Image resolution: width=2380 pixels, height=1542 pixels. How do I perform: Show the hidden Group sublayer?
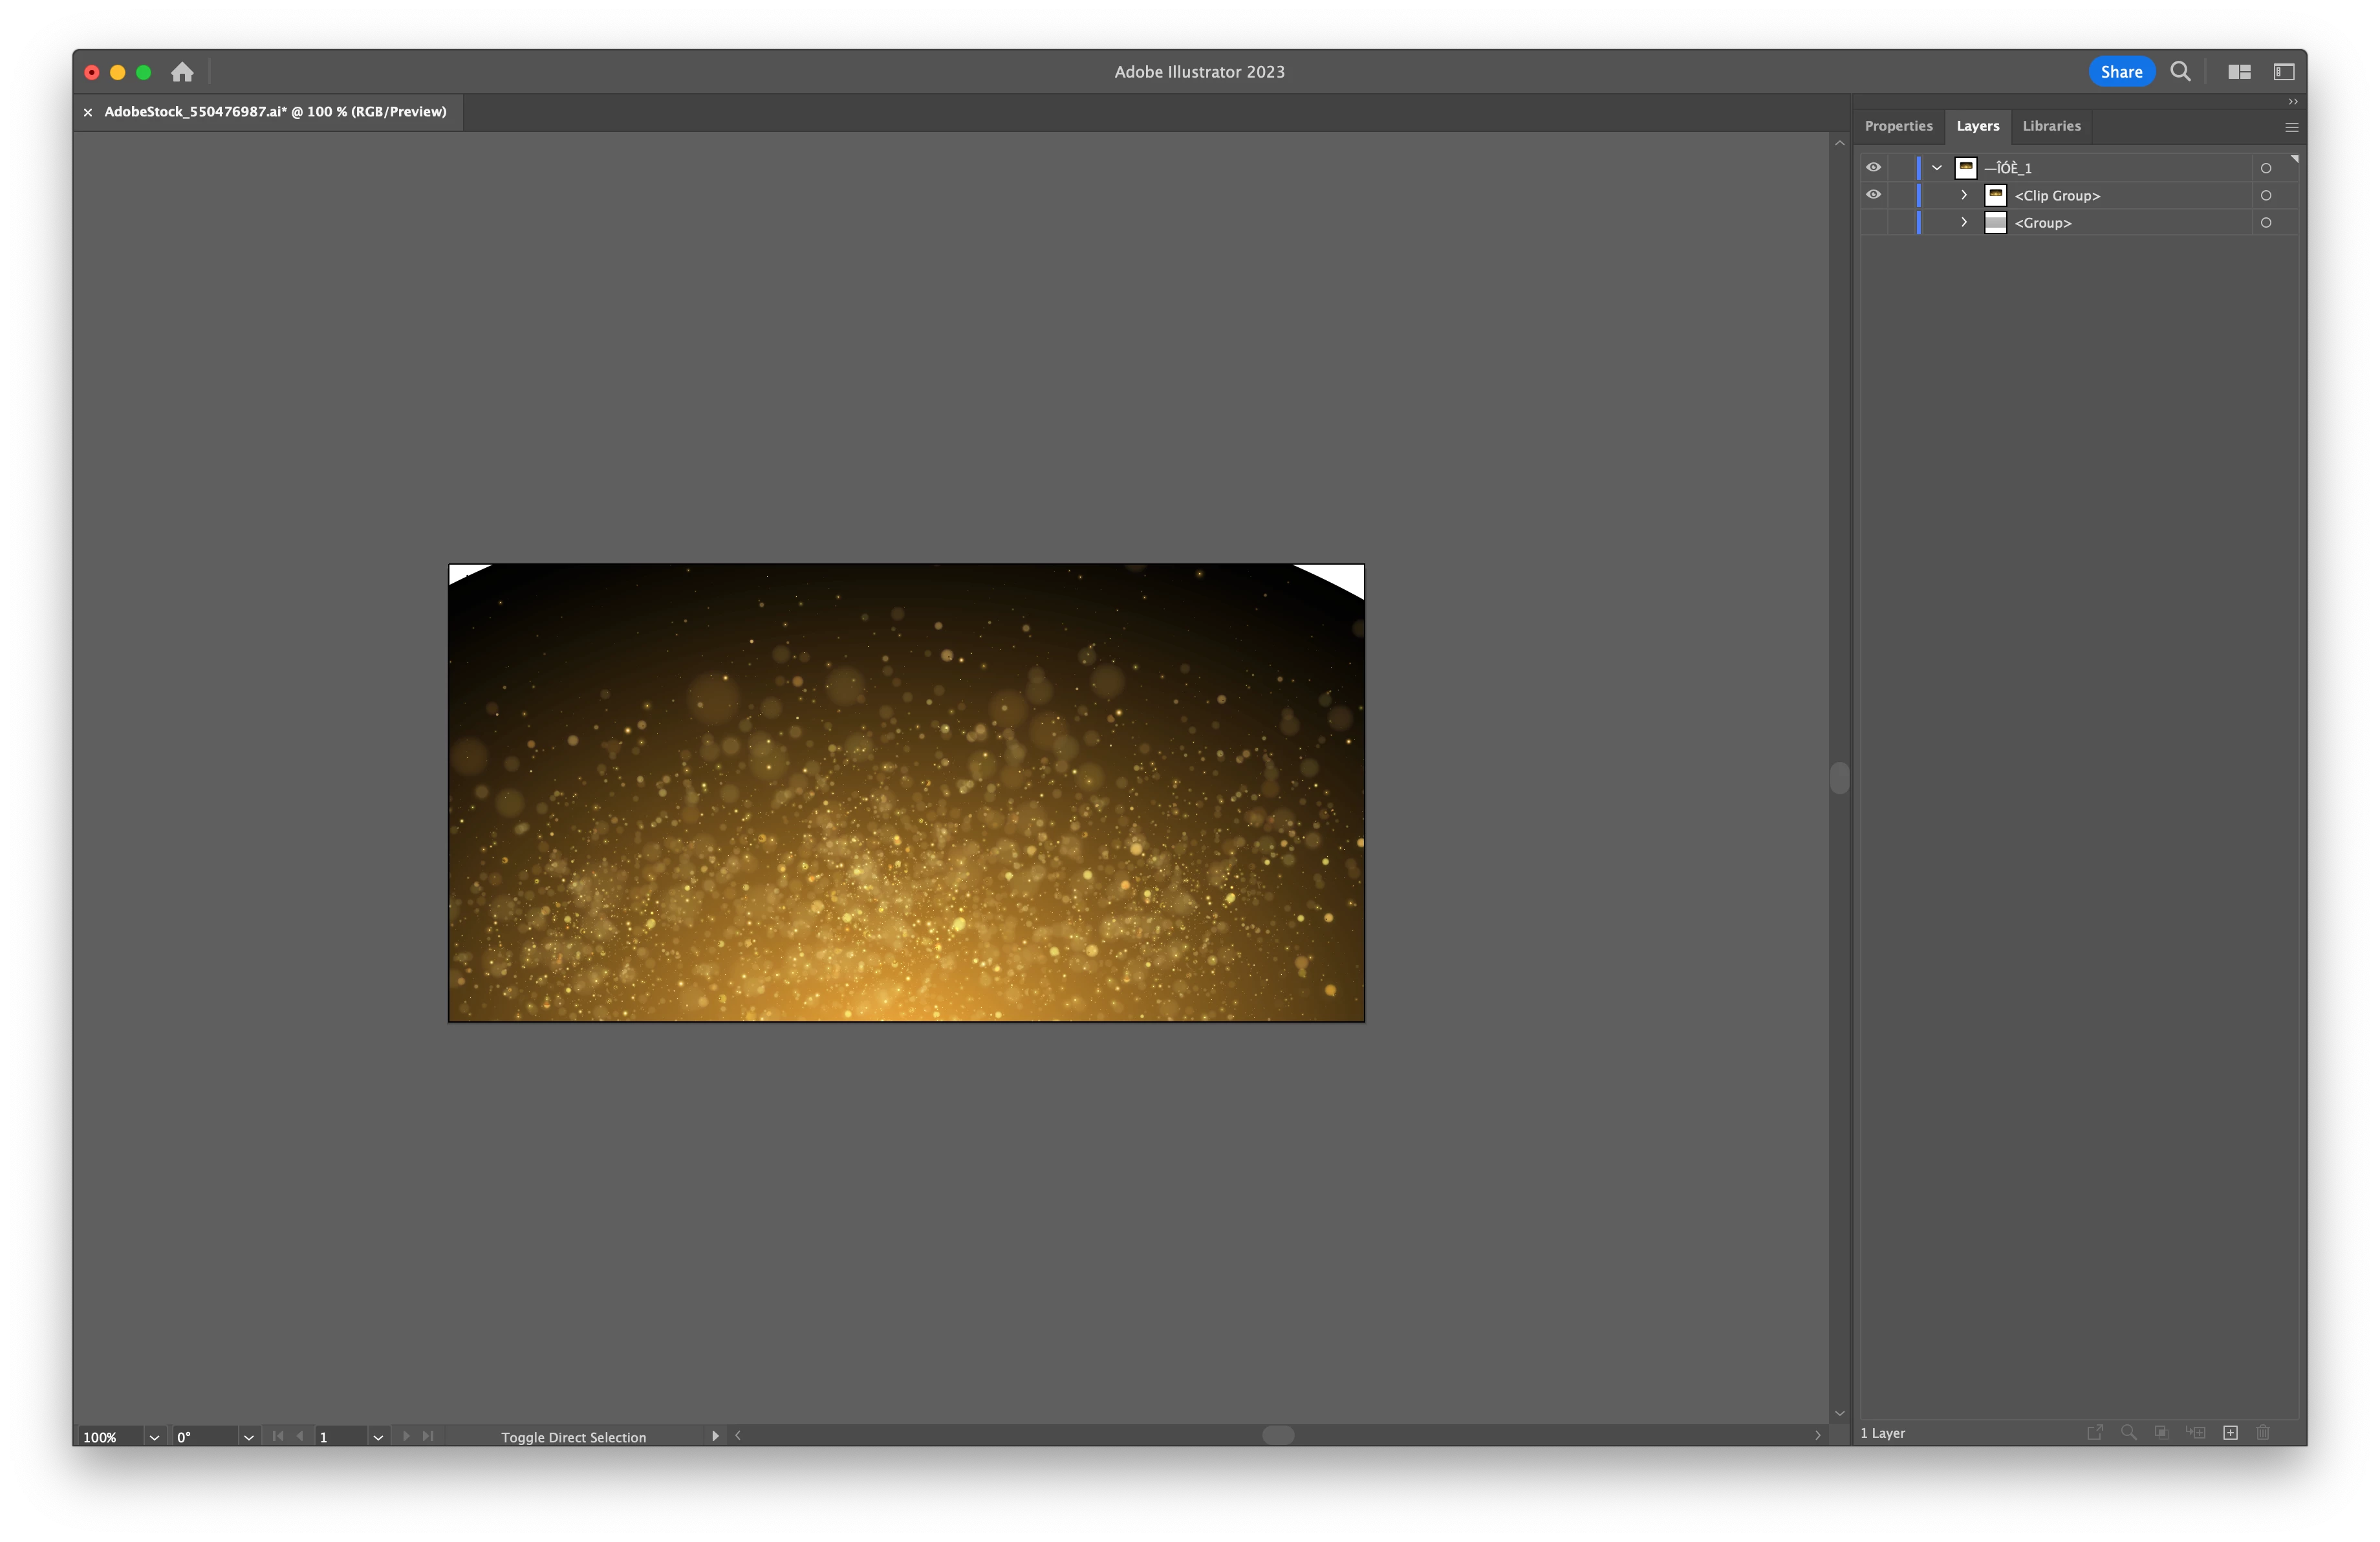click(x=1873, y=223)
